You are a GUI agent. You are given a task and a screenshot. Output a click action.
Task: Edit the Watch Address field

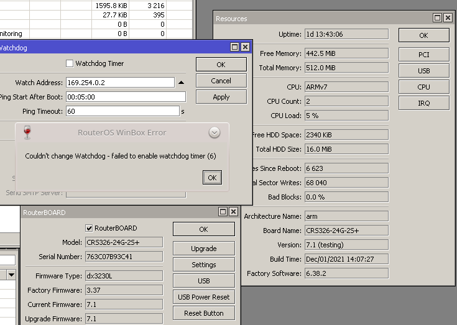click(x=120, y=83)
